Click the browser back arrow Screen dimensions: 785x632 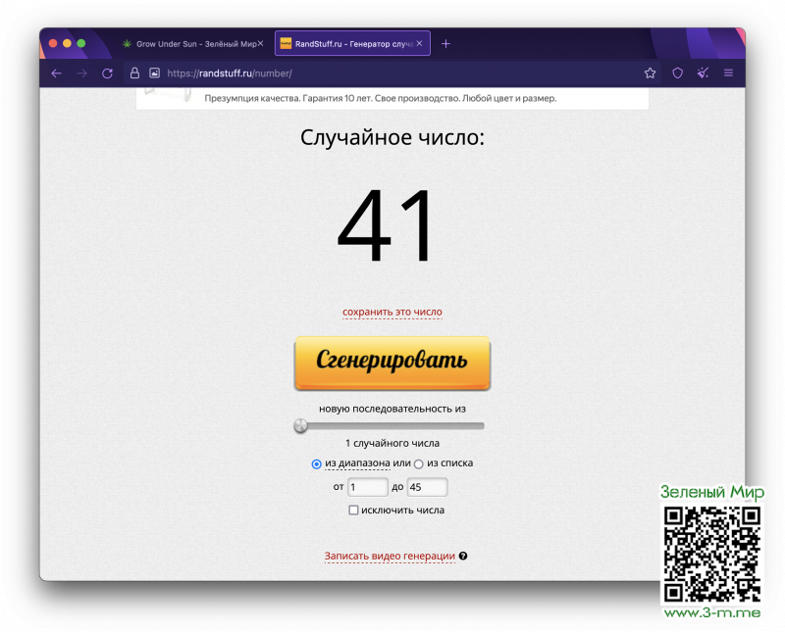pyautogui.click(x=56, y=73)
